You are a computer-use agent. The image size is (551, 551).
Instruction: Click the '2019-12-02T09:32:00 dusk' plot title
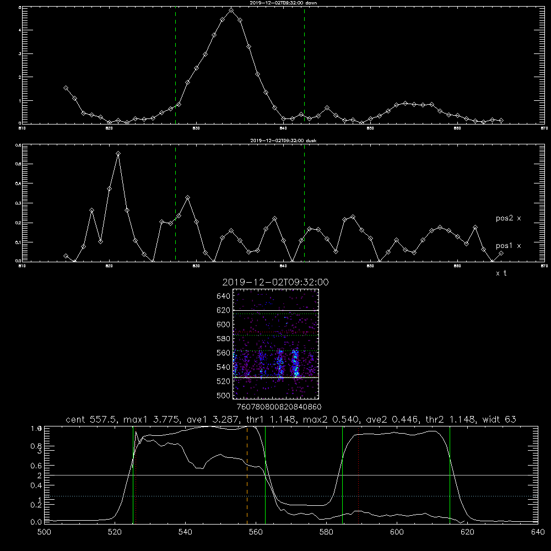tap(283, 141)
